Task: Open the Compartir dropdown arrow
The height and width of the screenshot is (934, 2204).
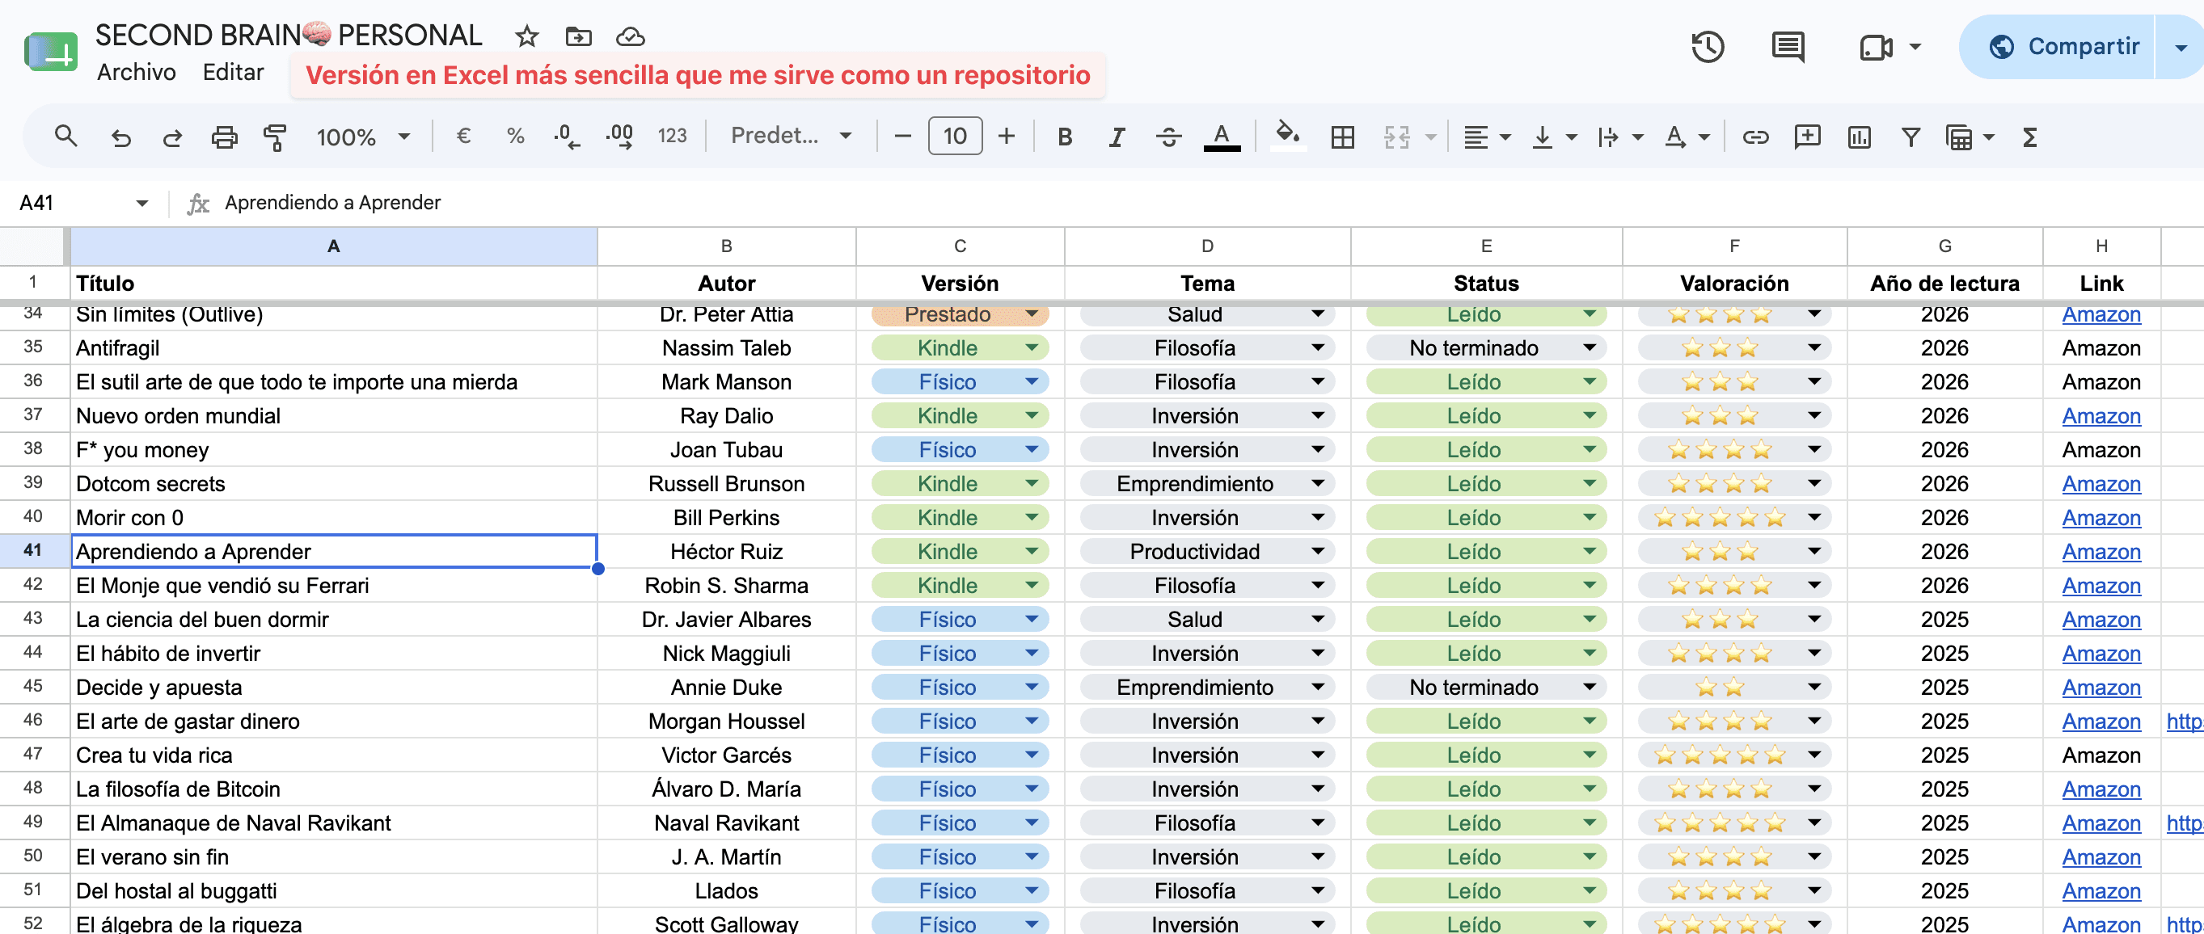Action: coord(2181,47)
